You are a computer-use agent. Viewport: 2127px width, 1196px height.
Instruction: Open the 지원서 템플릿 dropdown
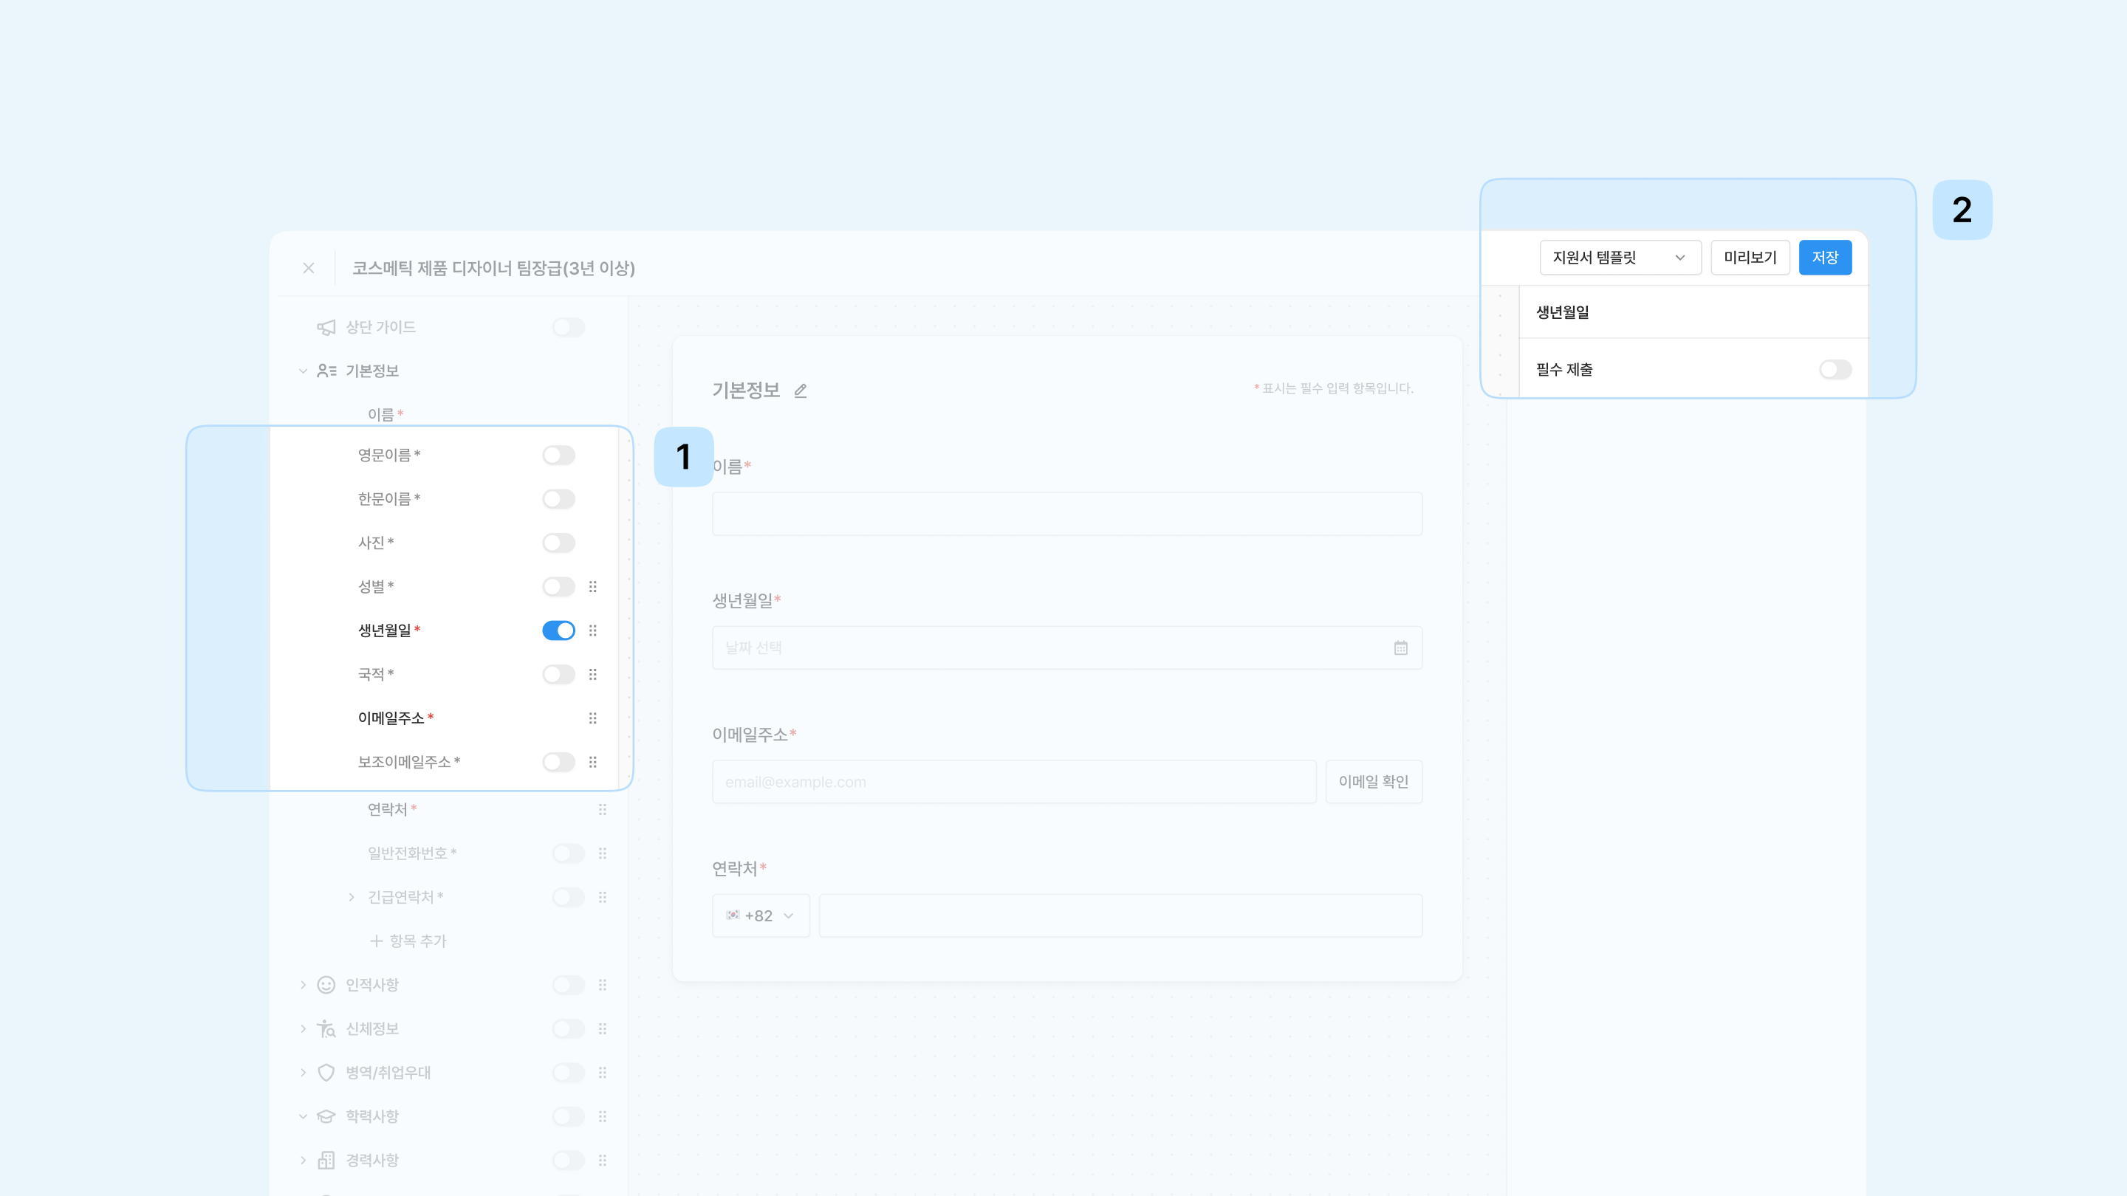point(1620,258)
